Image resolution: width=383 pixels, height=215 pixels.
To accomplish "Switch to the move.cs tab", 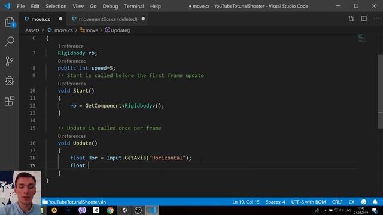I will point(41,19).
